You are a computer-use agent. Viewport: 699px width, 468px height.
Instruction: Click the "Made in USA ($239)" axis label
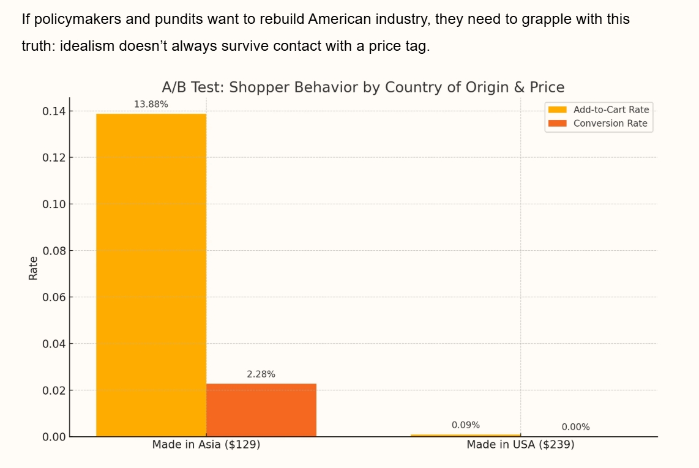[x=520, y=445]
